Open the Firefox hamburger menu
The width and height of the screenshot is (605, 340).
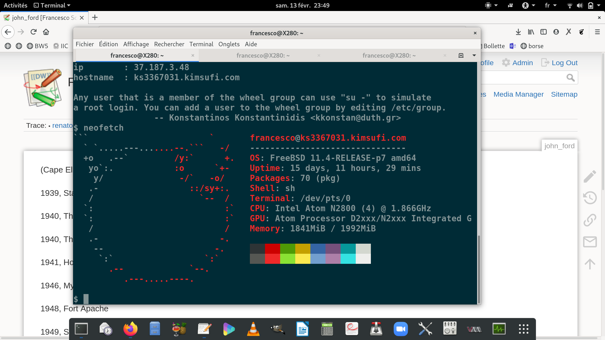597,32
